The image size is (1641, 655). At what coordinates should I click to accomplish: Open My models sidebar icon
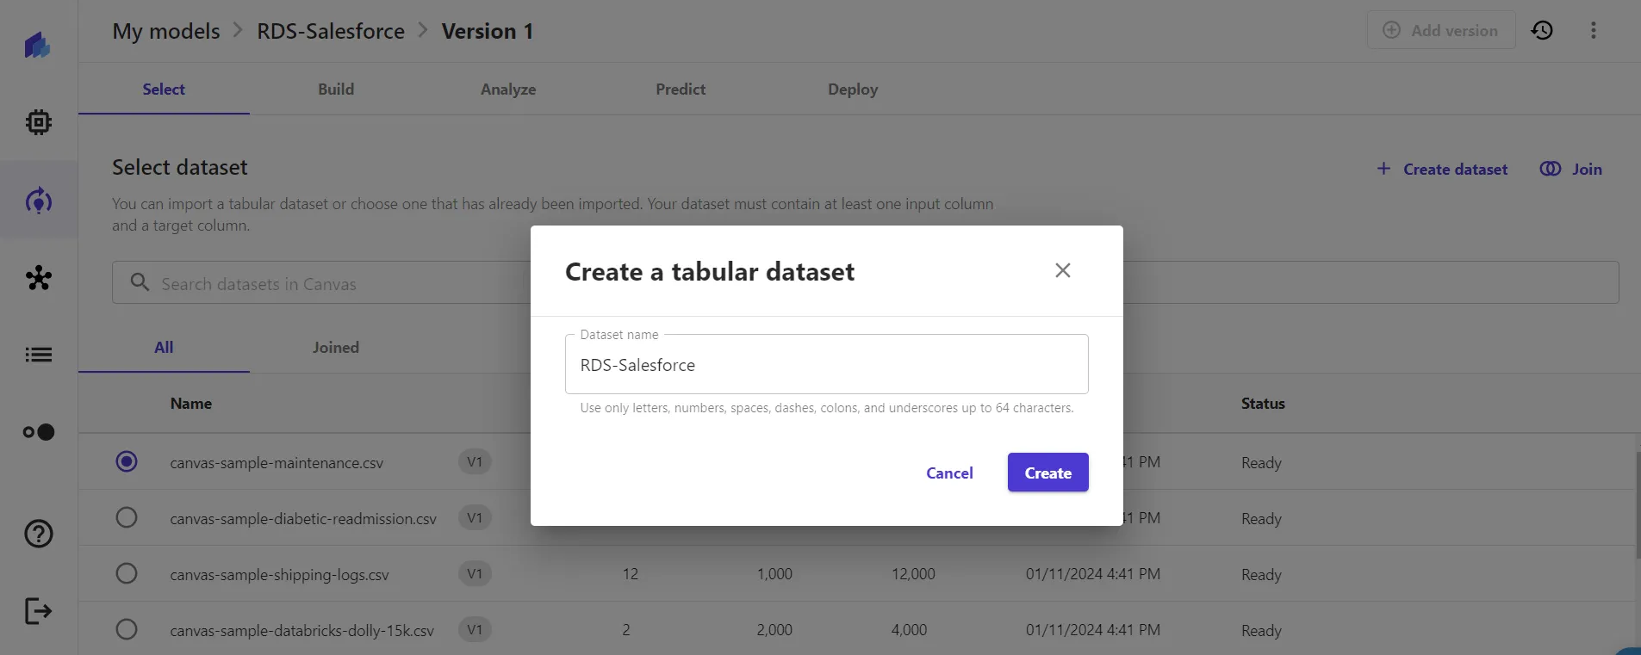(x=38, y=201)
